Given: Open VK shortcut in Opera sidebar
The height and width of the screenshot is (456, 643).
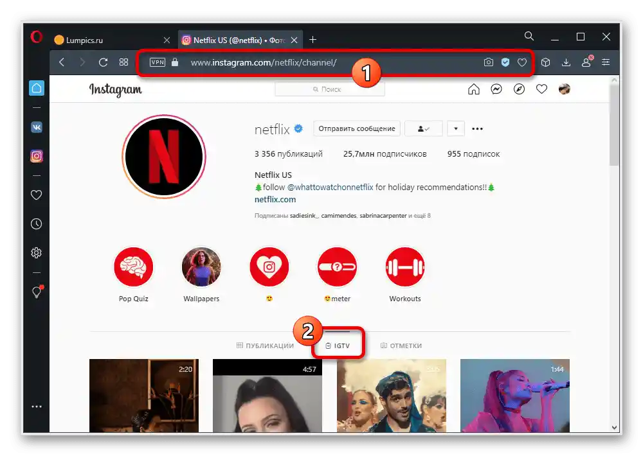Looking at the screenshot, I should (x=36, y=127).
